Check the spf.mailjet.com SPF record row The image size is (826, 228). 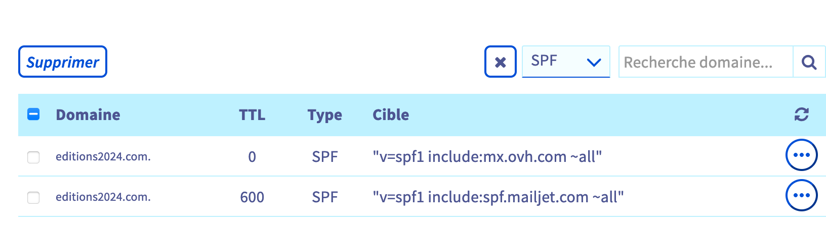tap(33, 197)
